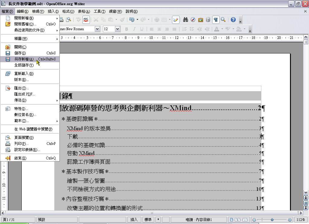Open the 工具(T) menu
Image resolution: width=309 pixels, height=224 pixels.
(x=100, y=11)
